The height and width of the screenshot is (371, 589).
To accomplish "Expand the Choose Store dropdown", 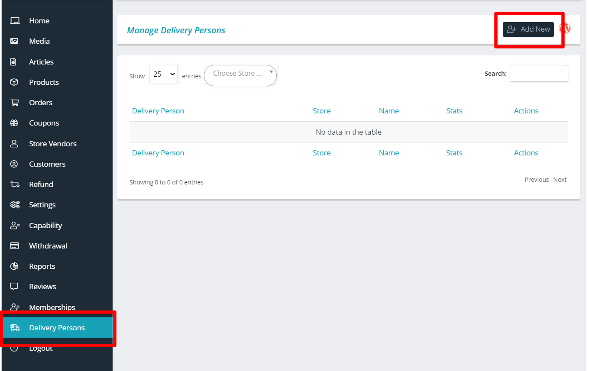I will coord(240,75).
